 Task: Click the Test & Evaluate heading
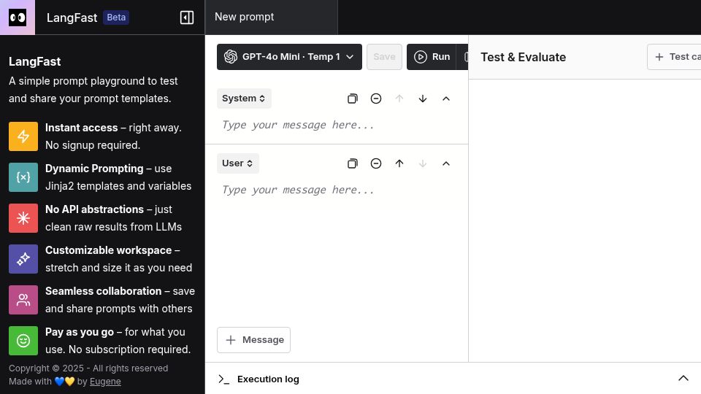[x=523, y=57]
